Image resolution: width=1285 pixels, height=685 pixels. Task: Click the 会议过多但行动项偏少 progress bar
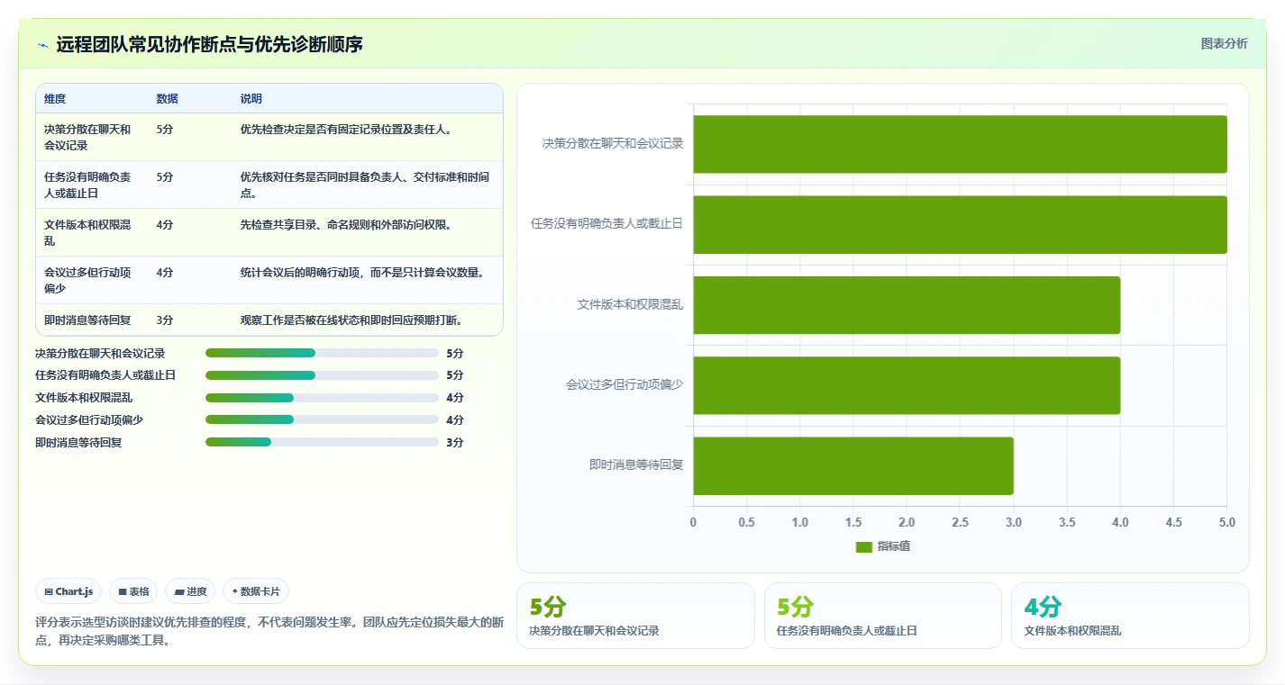click(322, 419)
